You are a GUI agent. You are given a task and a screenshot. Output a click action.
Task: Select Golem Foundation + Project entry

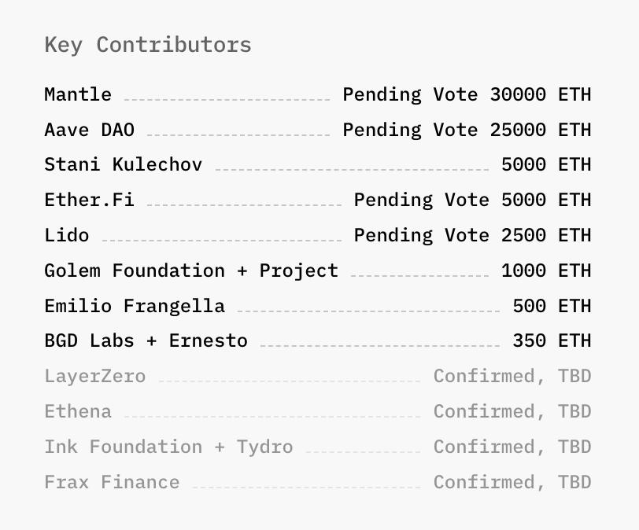[x=191, y=271]
